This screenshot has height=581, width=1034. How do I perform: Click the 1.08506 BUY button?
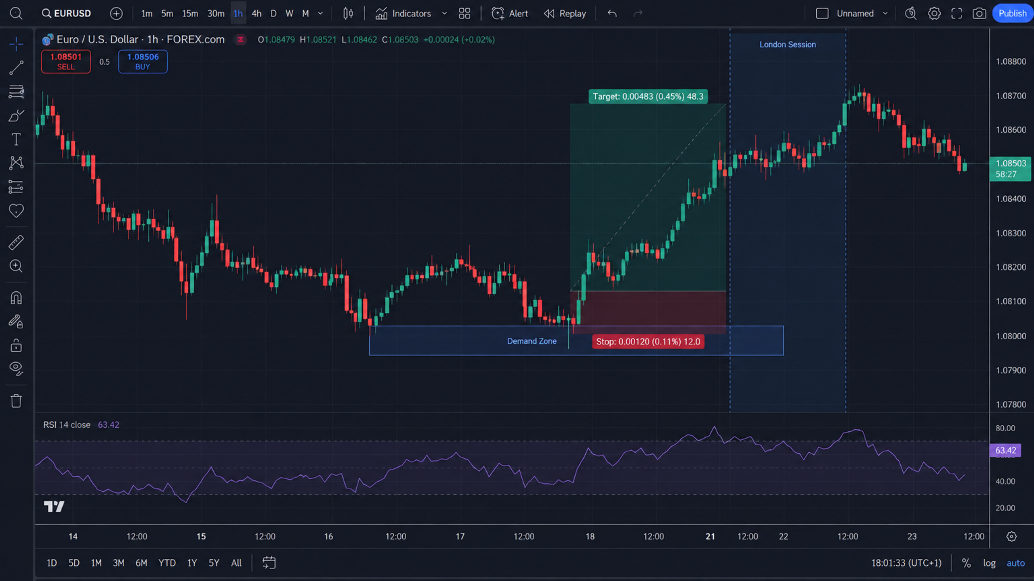click(143, 62)
